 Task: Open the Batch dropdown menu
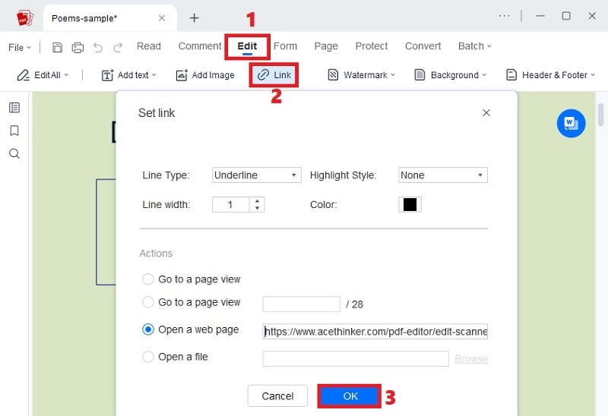pos(474,46)
